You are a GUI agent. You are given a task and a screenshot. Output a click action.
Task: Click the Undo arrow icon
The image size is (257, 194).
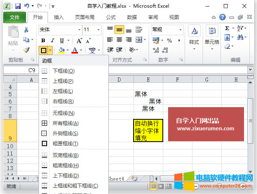(x=26, y=6)
